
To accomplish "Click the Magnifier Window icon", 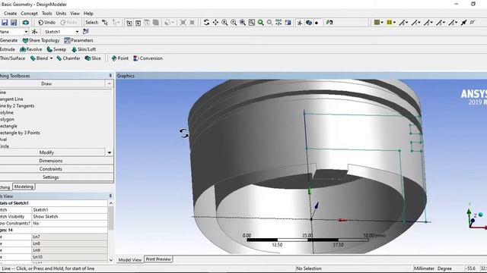I will tap(252, 23).
